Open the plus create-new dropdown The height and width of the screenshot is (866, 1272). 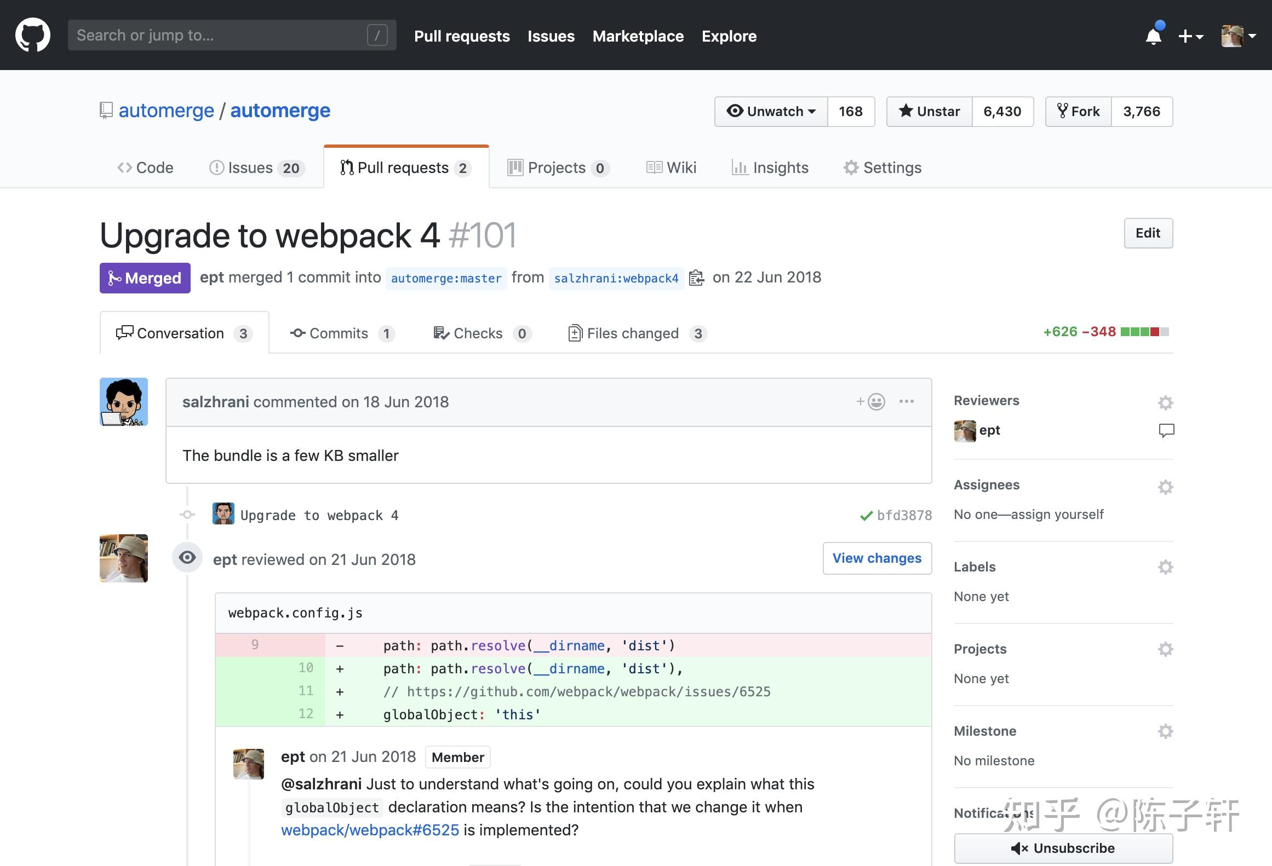pos(1190,36)
